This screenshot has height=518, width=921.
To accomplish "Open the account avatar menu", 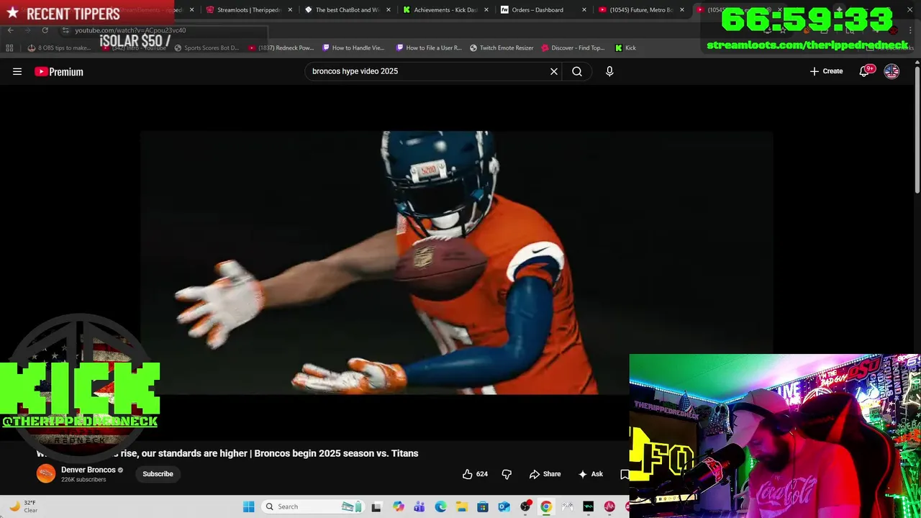I will coord(891,71).
